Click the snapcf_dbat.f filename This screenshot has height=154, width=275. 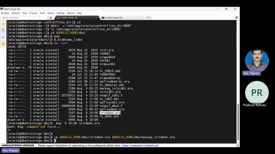111,106
